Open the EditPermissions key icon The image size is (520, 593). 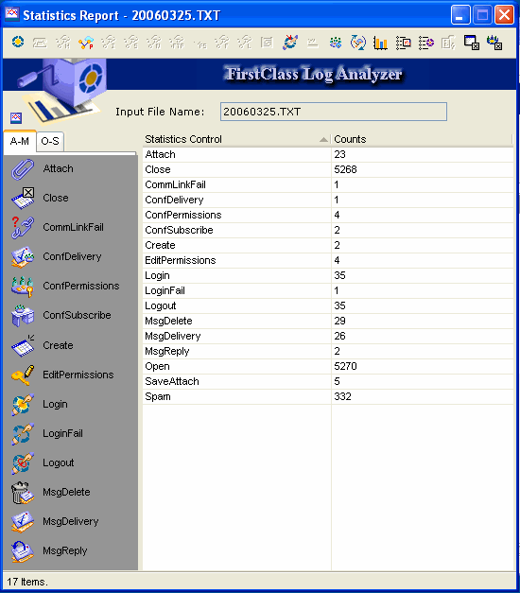click(x=23, y=375)
